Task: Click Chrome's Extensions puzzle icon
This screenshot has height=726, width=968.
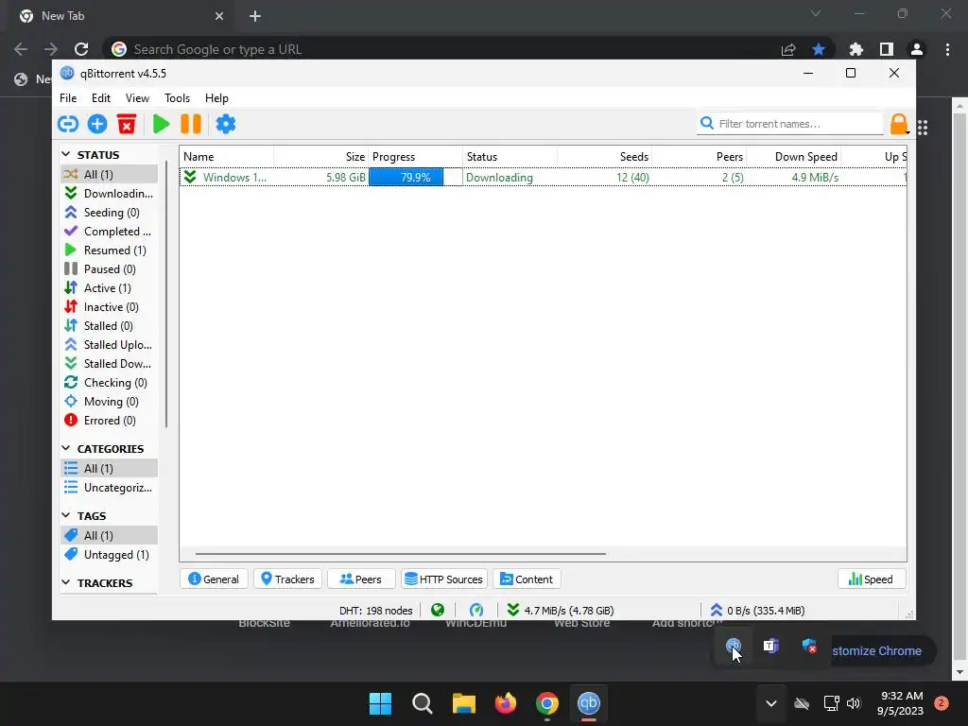Action: (856, 49)
